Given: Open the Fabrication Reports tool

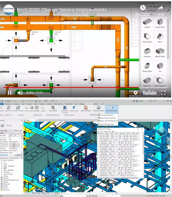Looking at the screenshot, I should click(x=99, y=109).
